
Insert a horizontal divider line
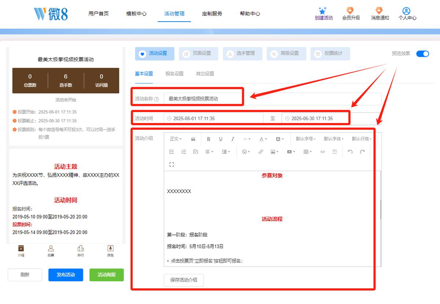pyautogui.click(x=334, y=152)
